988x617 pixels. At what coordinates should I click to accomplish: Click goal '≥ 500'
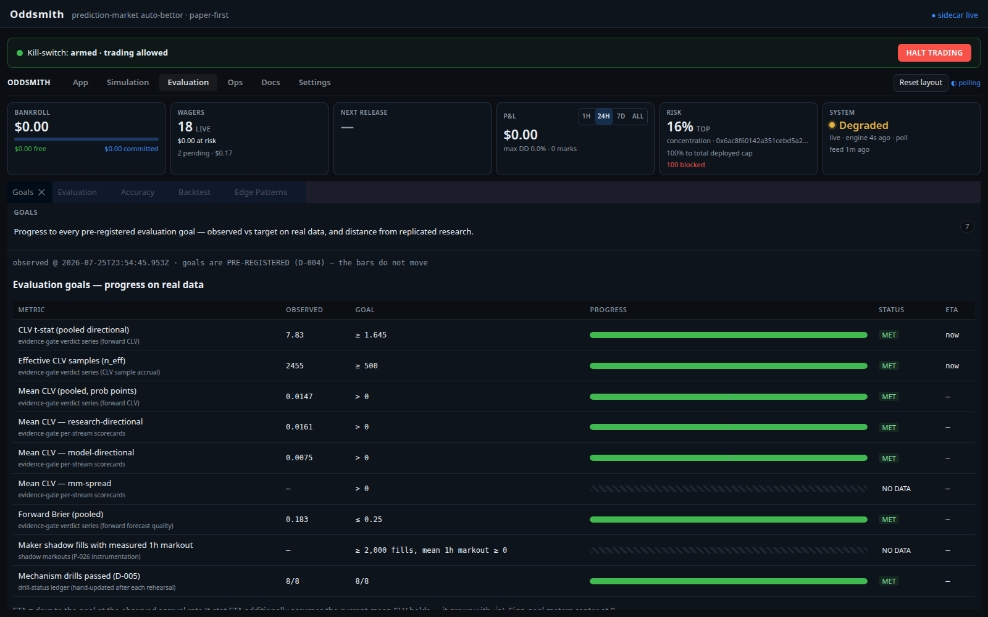[x=366, y=366]
